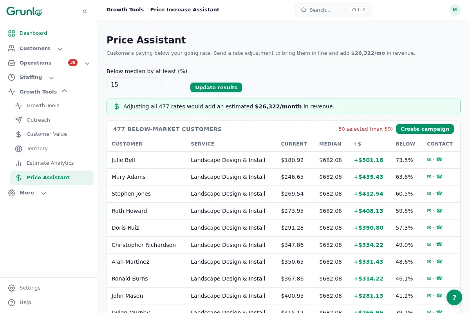Click the Territory globe icon
470x313 pixels.
[18, 149]
